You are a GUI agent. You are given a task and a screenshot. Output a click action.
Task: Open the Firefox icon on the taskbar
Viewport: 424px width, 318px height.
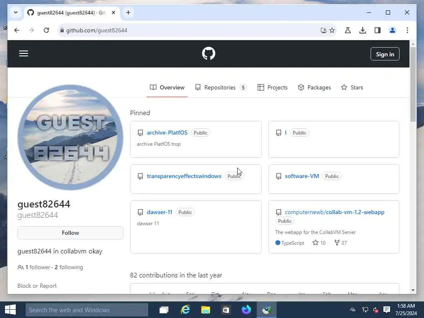pos(246,310)
